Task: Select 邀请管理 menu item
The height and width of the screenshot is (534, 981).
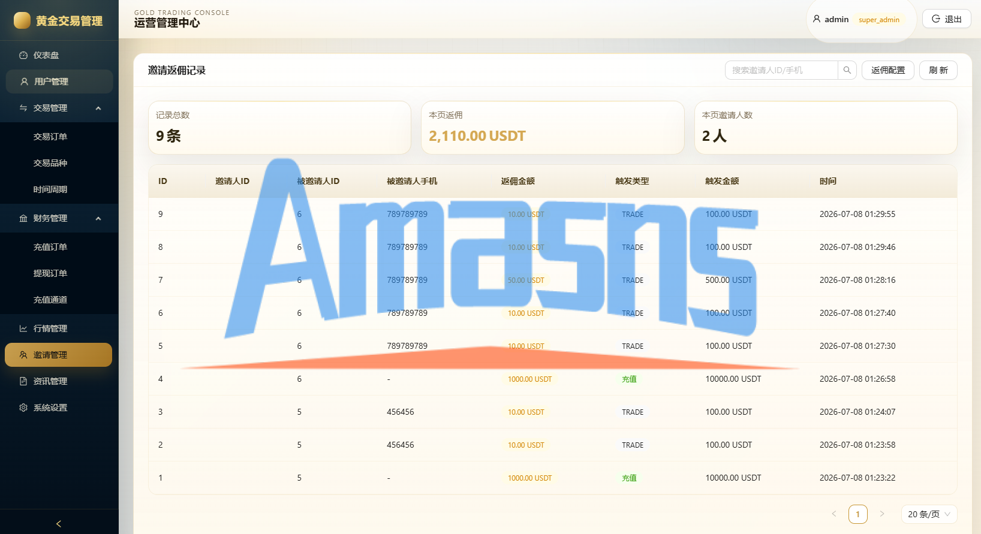Action: (59, 355)
